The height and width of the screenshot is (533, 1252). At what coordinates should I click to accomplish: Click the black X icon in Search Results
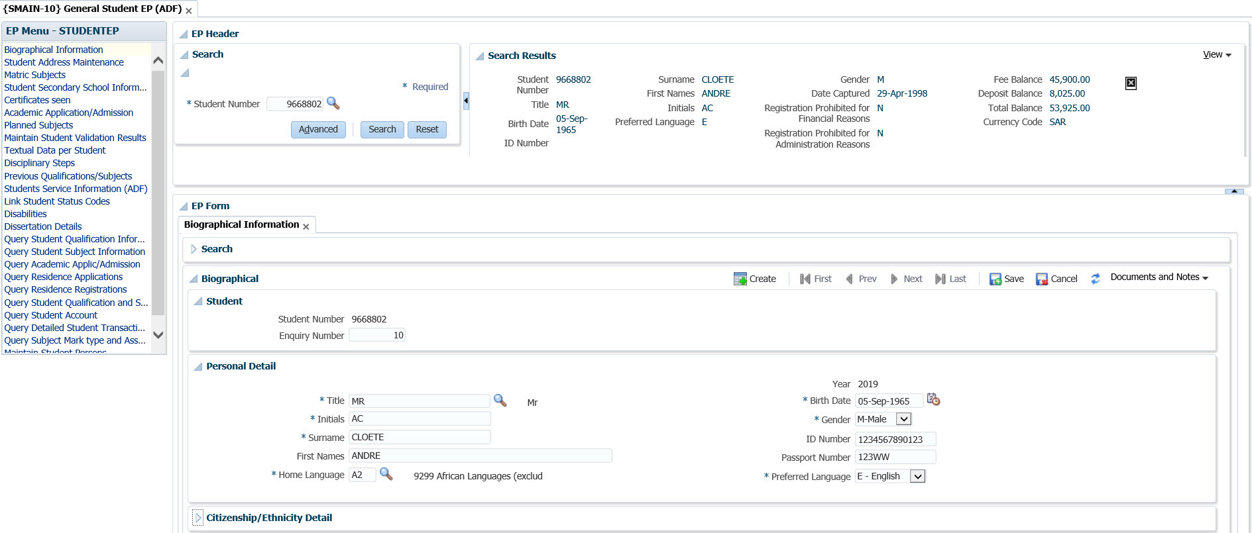[1131, 83]
